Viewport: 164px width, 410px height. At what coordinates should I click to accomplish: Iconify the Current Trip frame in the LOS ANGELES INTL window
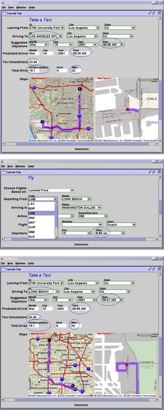[x=150, y=13]
